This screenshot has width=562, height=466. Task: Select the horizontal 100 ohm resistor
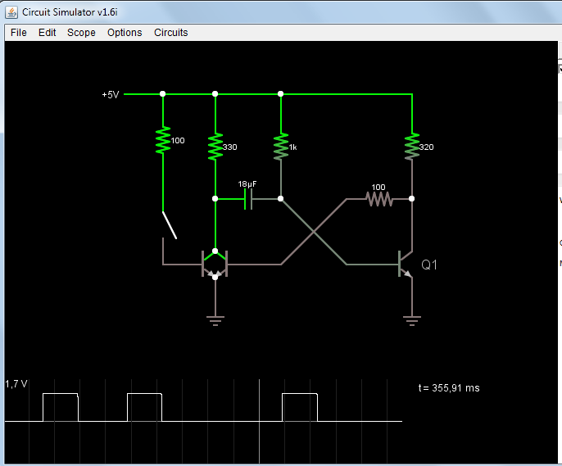378,199
